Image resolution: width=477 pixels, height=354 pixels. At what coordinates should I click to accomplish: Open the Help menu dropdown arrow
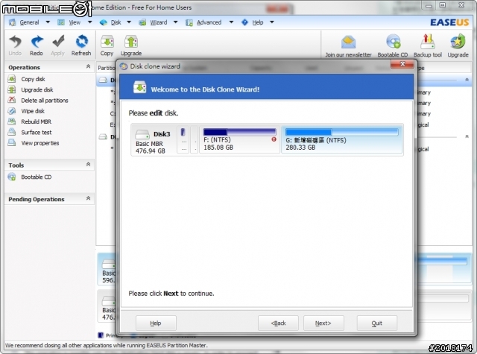tap(272, 22)
